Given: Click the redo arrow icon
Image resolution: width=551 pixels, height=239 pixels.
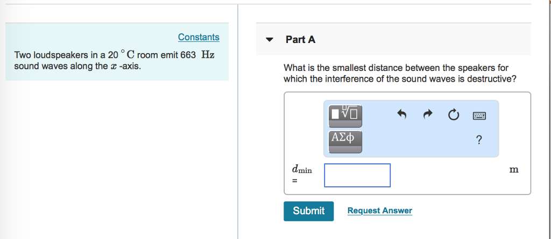Looking at the screenshot, I should click(x=427, y=114).
